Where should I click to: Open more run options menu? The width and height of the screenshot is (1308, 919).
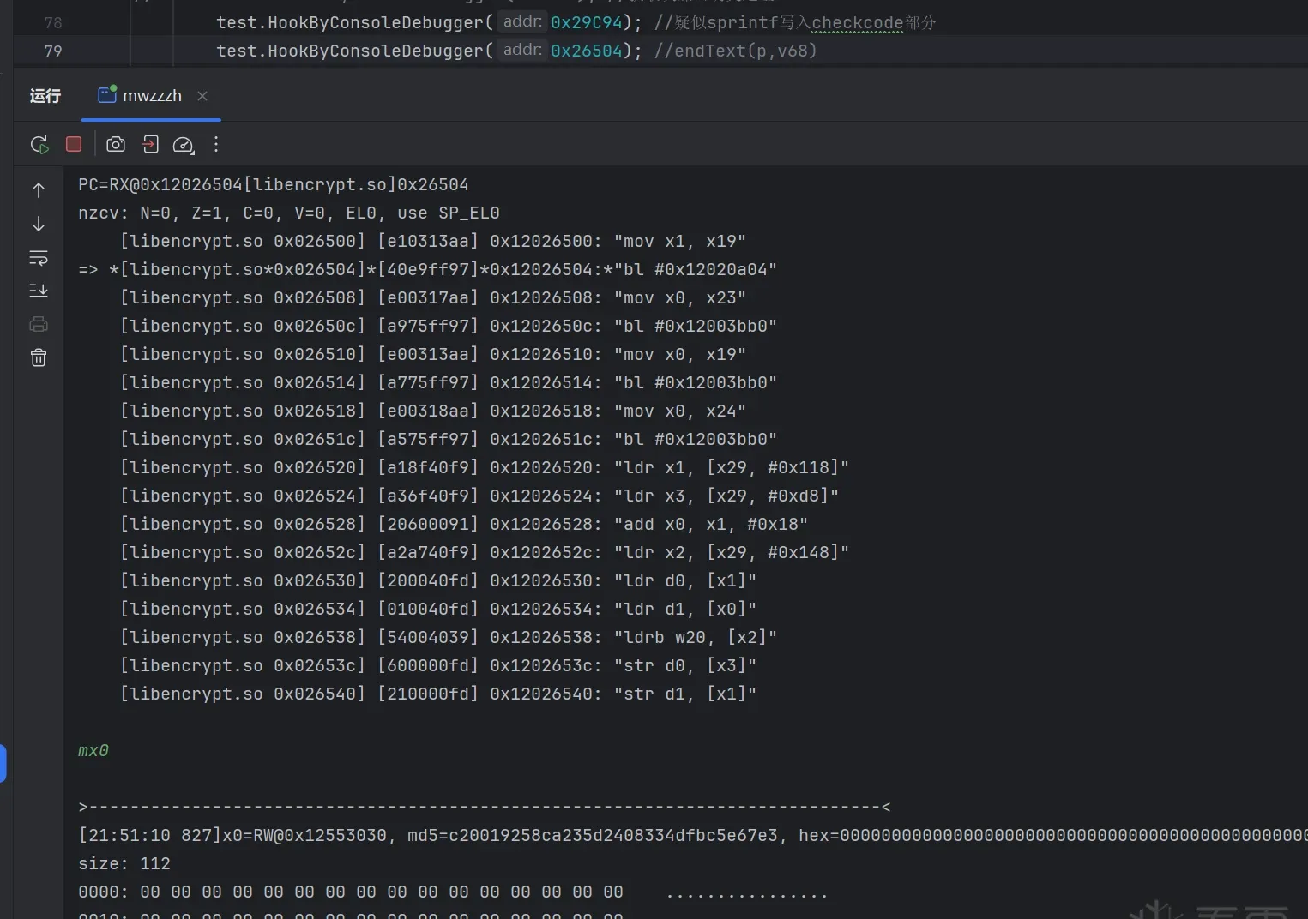pyautogui.click(x=216, y=144)
